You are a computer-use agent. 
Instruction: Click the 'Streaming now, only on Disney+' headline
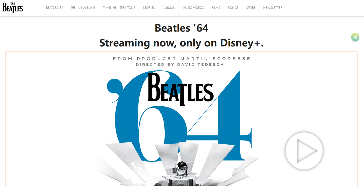[181, 43]
